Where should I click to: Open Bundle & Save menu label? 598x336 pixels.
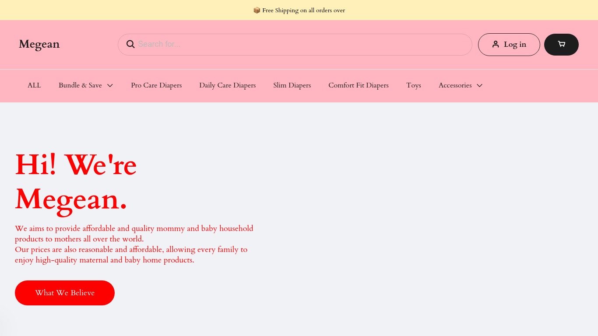click(x=80, y=85)
